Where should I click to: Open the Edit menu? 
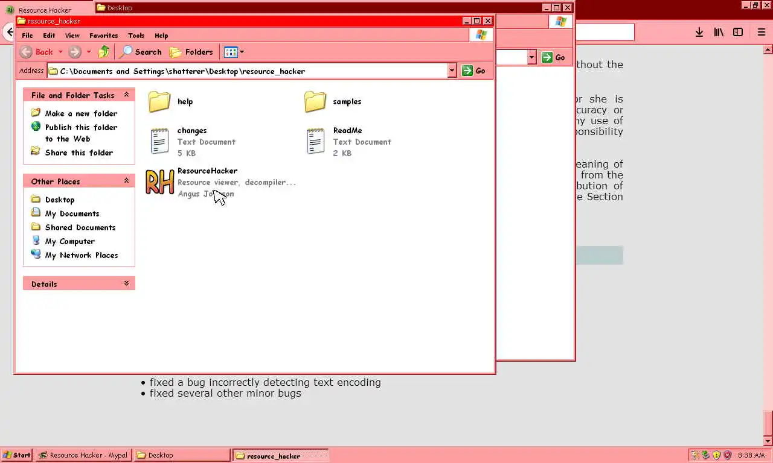coord(49,36)
